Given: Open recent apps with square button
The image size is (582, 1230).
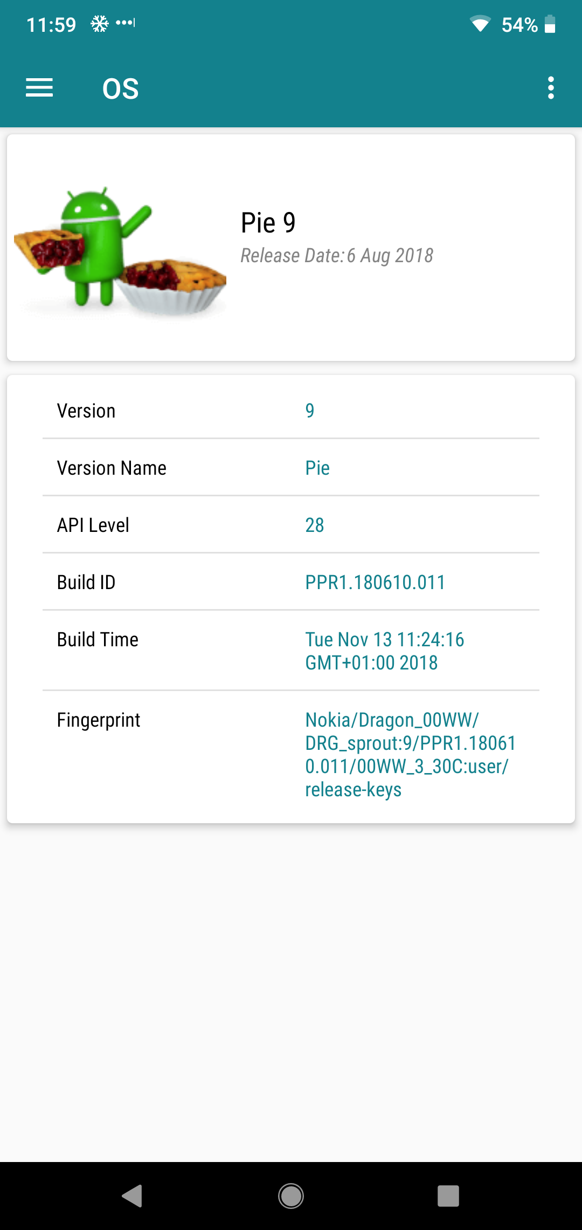Looking at the screenshot, I should pyautogui.click(x=448, y=1196).
